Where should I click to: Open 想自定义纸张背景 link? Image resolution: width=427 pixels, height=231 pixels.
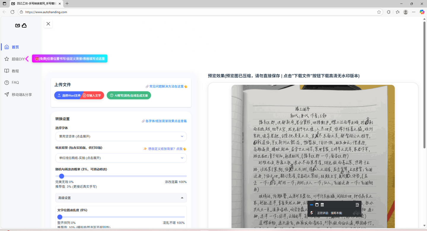tap(165, 149)
